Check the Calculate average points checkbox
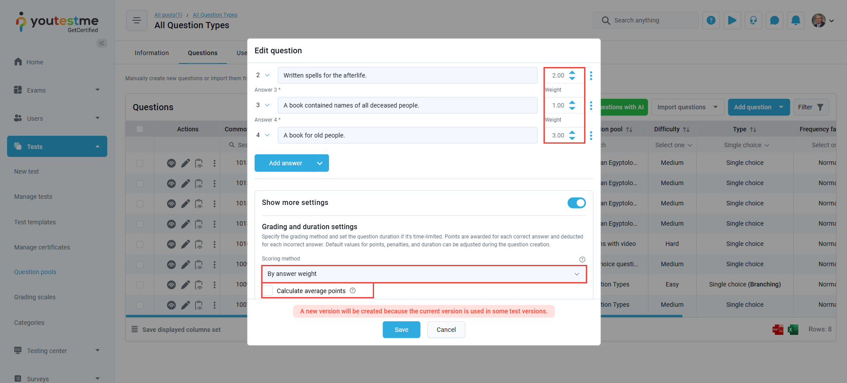The height and width of the screenshot is (383, 847). click(x=268, y=291)
